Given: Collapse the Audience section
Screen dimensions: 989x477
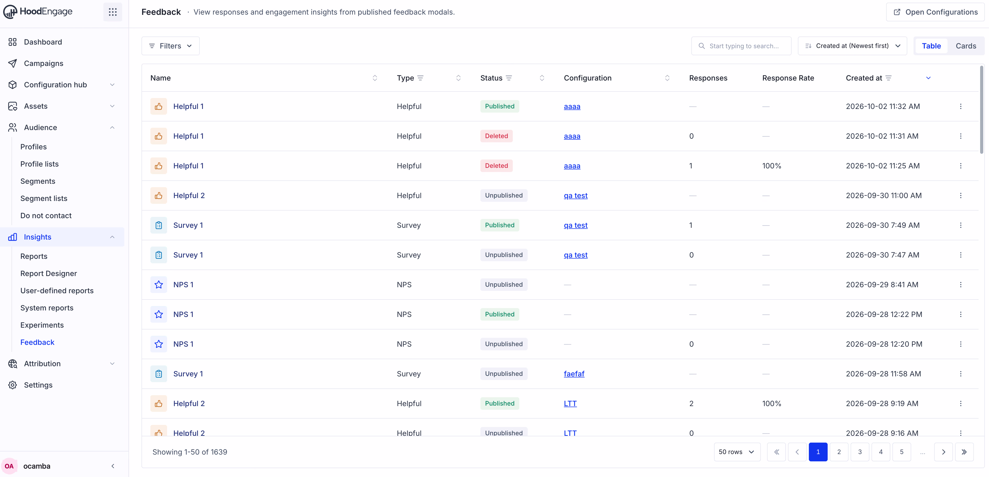Looking at the screenshot, I should 62,127.
